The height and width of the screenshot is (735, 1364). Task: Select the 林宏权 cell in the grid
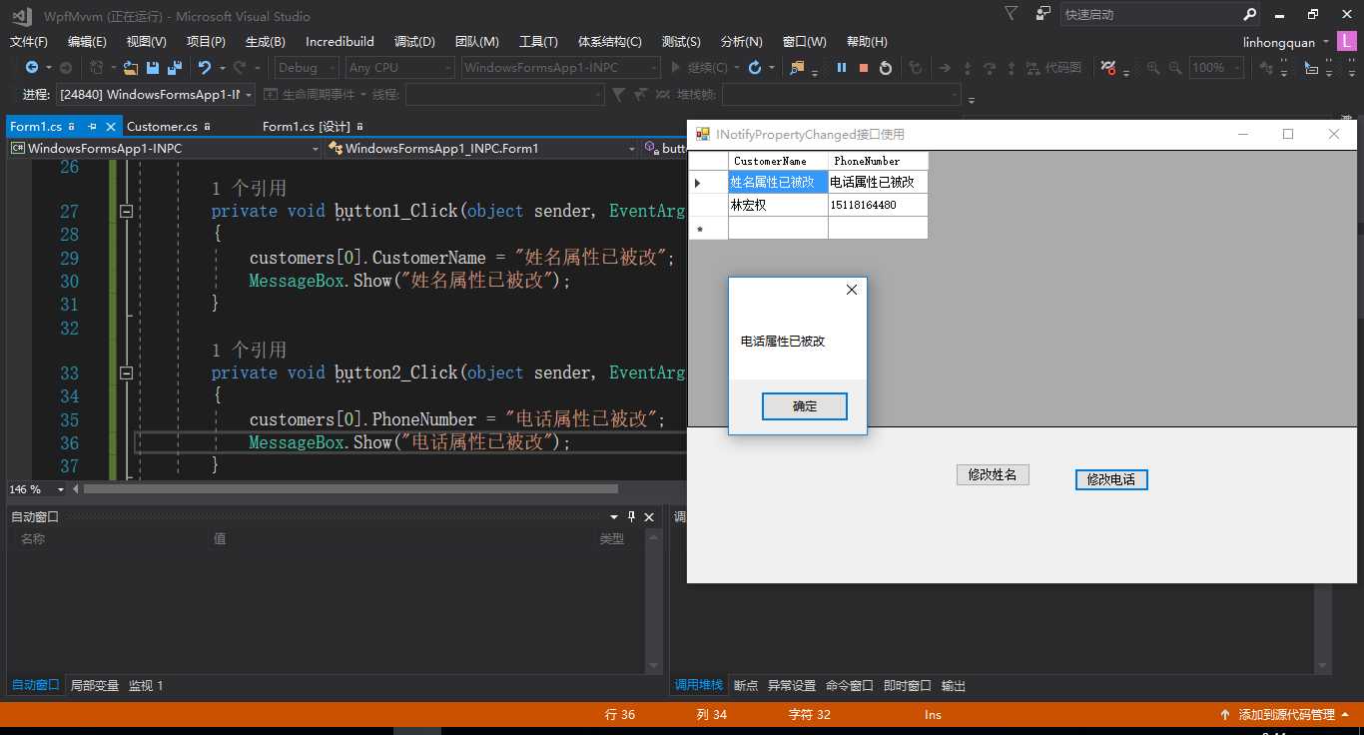(x=778, y=205)
